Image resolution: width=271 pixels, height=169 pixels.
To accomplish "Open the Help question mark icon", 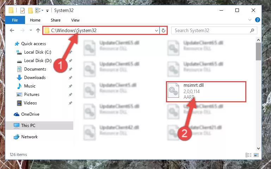I will point(257,20).
